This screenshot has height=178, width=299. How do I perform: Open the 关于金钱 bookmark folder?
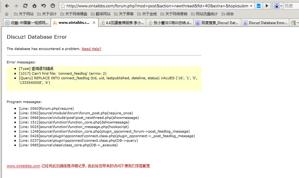tap(147, 14)
